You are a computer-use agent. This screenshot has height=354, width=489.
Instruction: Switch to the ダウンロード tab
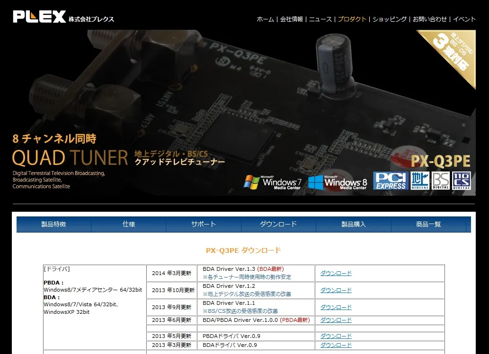(278, 224)
